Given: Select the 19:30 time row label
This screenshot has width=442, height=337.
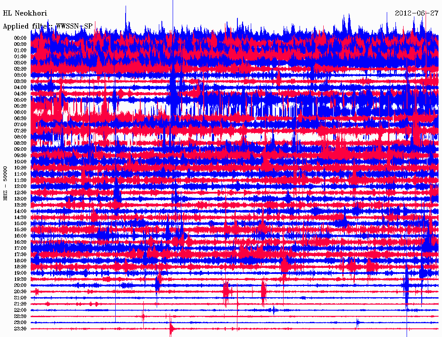Looking at the screenshot, I should tap(20, 280).
